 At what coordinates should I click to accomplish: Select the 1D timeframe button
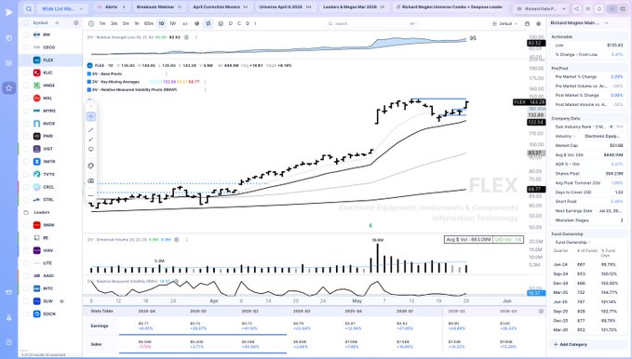coord(161,24)
